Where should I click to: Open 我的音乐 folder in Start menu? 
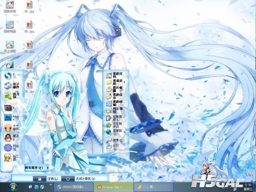pos(114,96)
